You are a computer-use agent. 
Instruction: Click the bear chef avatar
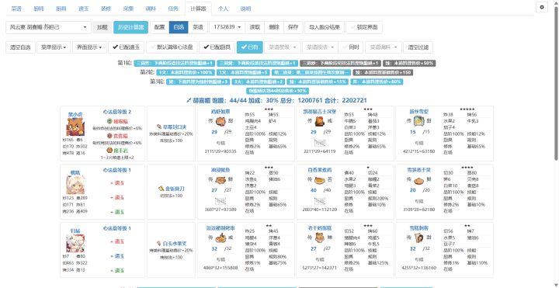[x=75, y=127]
